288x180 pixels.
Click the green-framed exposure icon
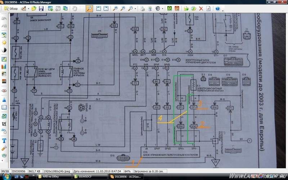click(x=170, y=9)
